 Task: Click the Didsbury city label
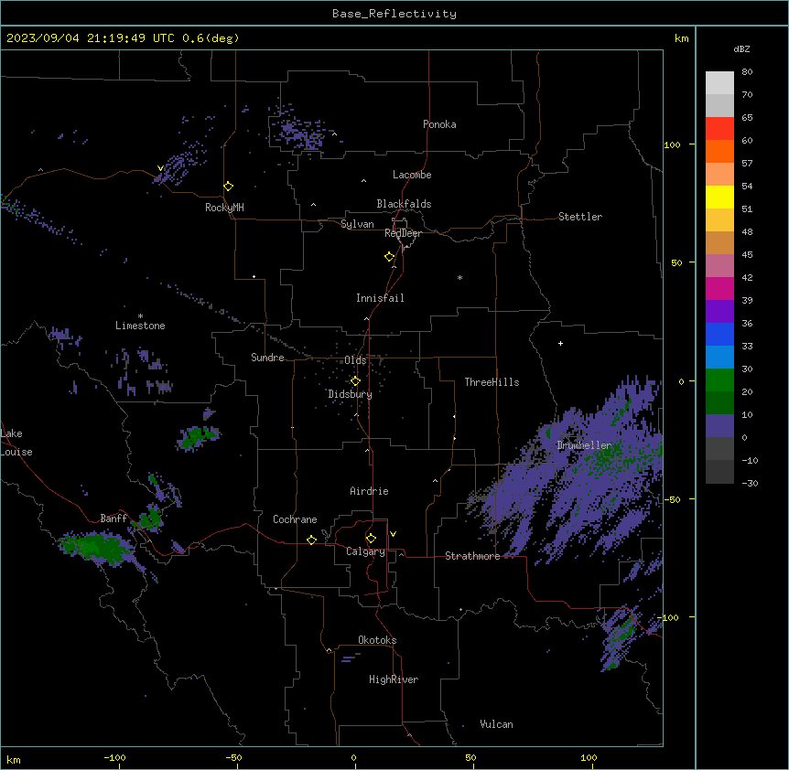(351, 394)
